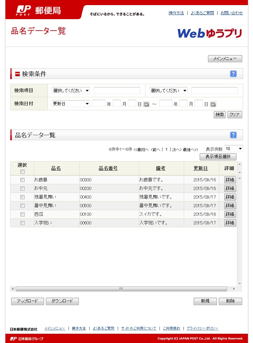Check the select-all checkbox in header
The width and height of the screenshot is (253, 343).
point(22,172)
